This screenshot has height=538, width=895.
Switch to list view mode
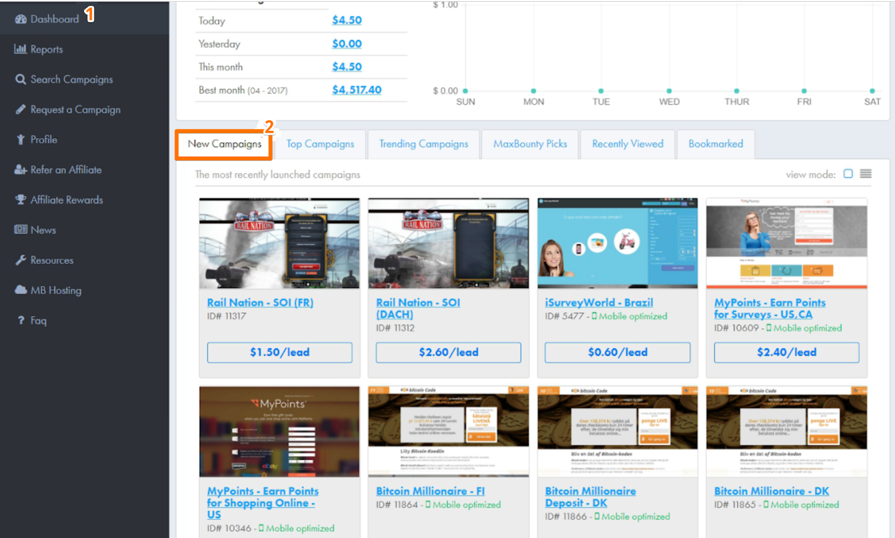tap(865, 174)
